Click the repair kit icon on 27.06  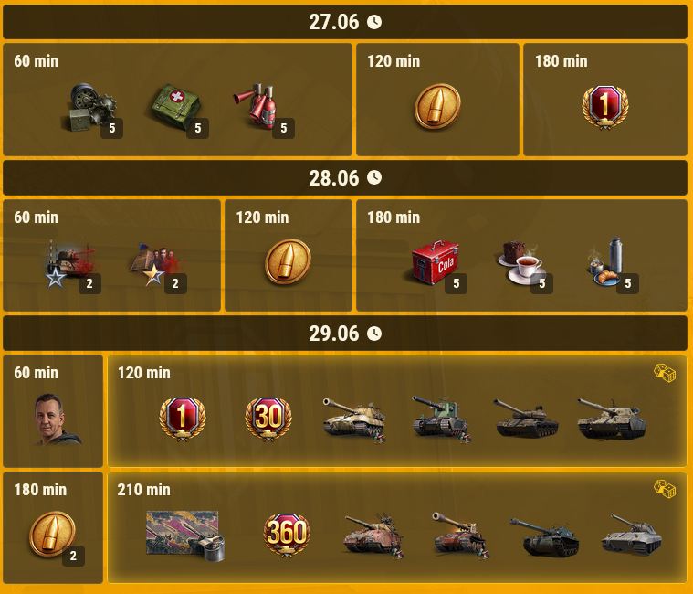(93, 108)
